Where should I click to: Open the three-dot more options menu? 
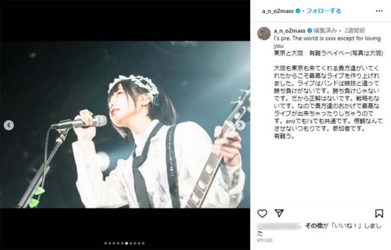pyautogui.click(x=379, y=11)
